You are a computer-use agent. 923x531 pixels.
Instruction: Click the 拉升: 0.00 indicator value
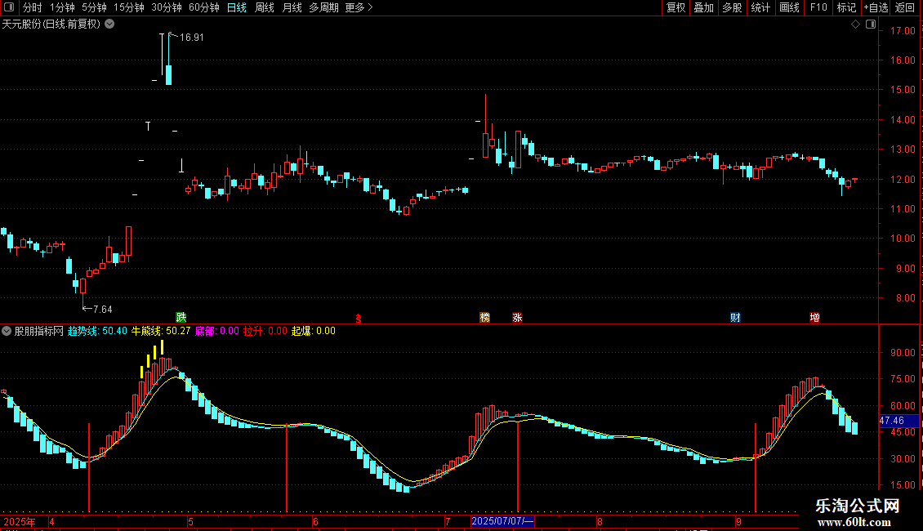tap(265, 331)
